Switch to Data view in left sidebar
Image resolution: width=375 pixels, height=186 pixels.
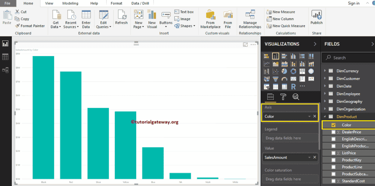(x=5, y=57)
